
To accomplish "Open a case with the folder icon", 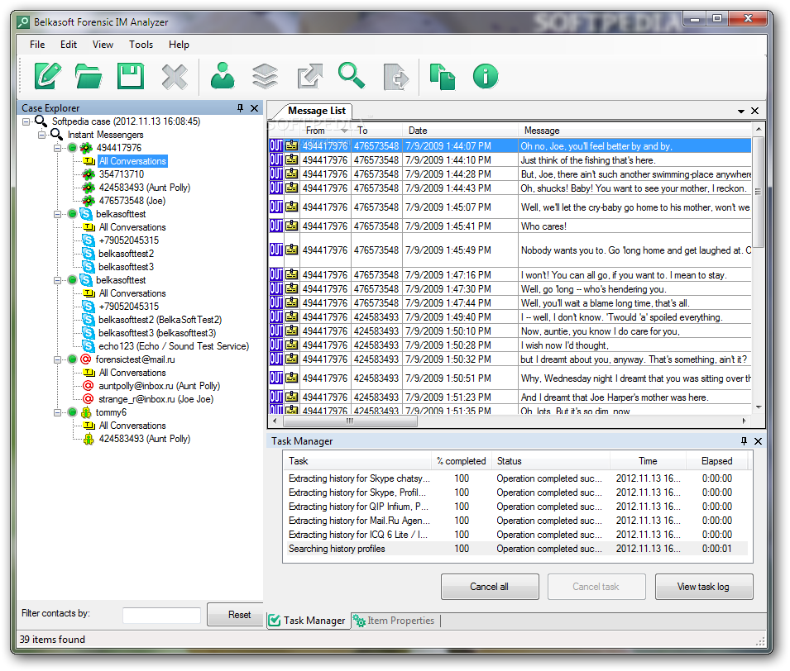I will (89, 76).
